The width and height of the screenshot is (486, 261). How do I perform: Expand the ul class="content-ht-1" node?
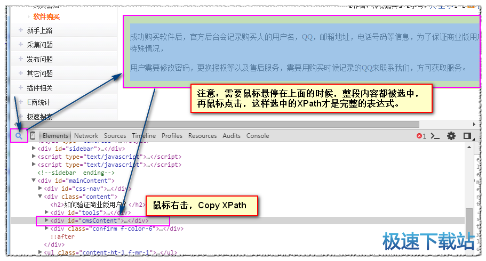[x=40, y=252]
